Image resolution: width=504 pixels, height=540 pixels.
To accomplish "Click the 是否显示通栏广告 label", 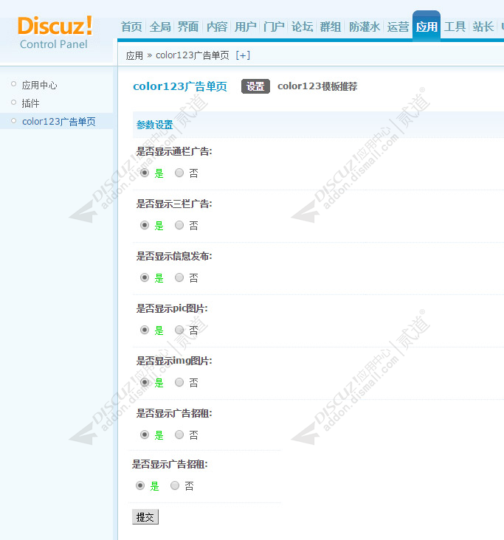I will point(174,151).
